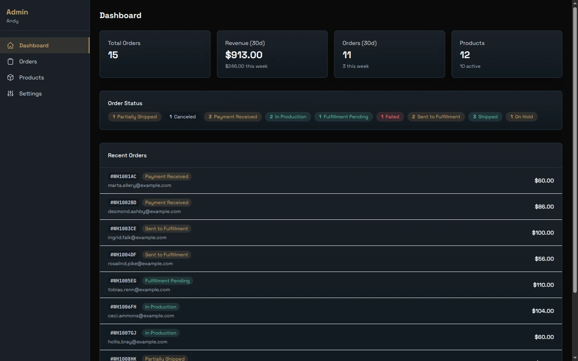The image size is (578, 361).
Task: Open order #WH1001AC
Action: point(331,180)
